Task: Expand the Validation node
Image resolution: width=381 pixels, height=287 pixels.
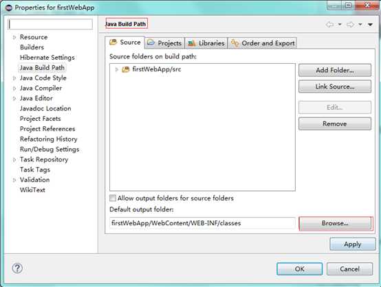Action: (14, 180)
